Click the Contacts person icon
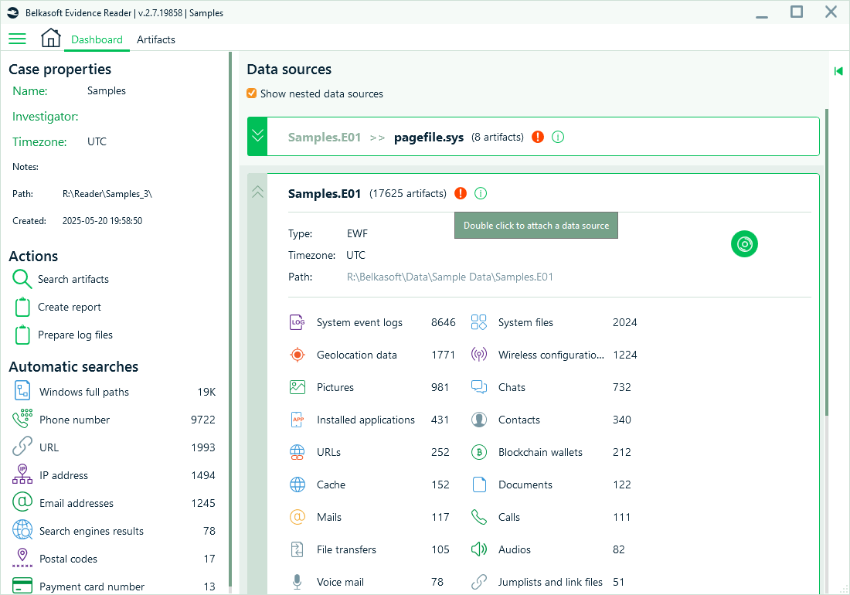Image resolution: width=850 pixels, height=595 pixels. click(478, 420)
